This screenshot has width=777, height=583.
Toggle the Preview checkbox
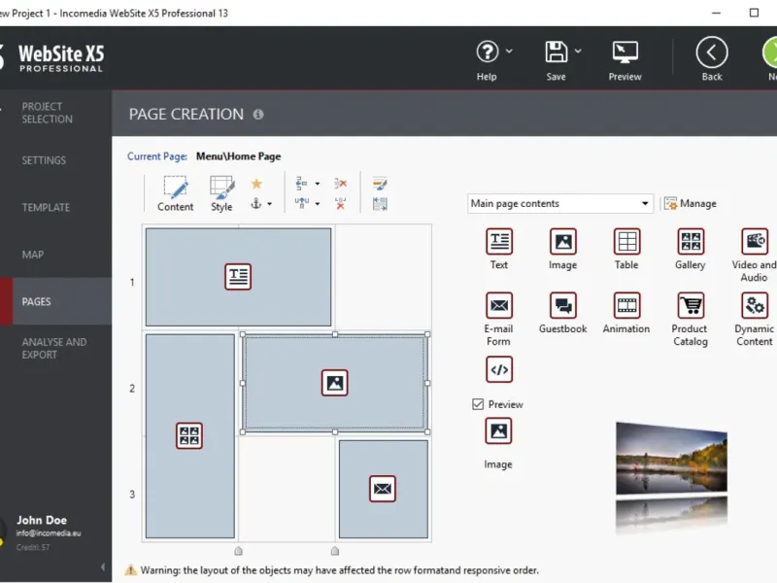click(x=478, y=404)
